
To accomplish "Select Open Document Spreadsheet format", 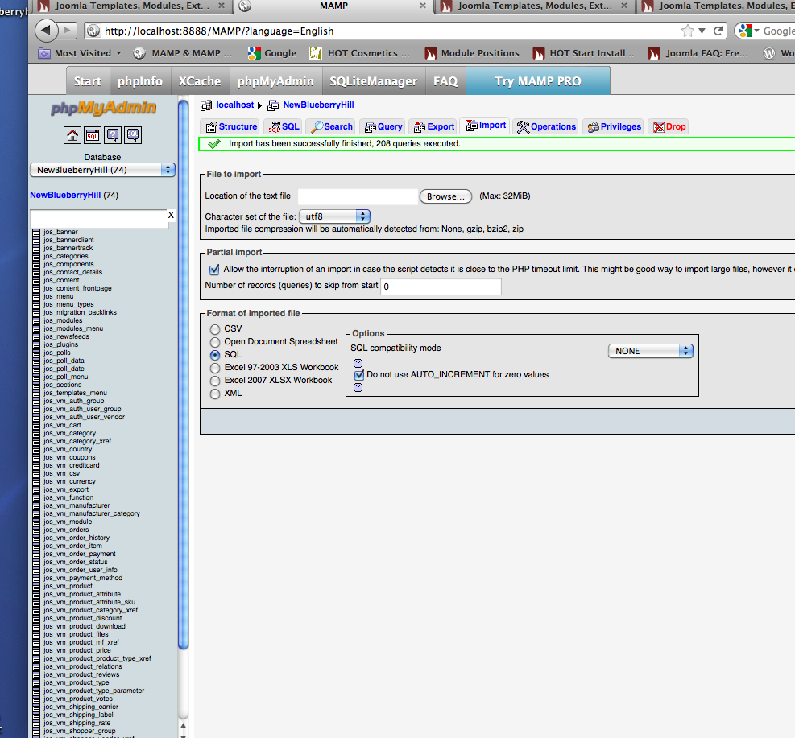I will pos(215,342).
